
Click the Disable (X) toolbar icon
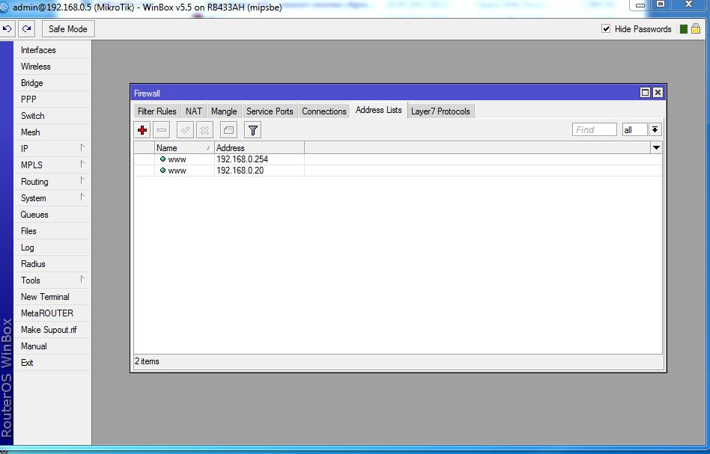(204, 130)
